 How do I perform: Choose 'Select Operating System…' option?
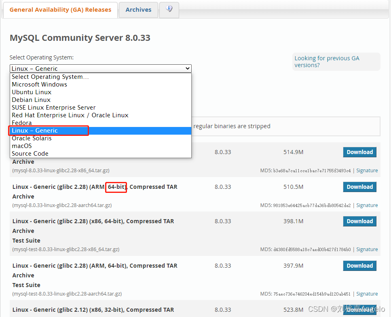point(101,77)
